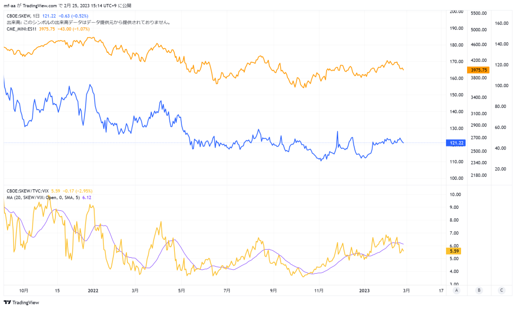Screen dimensions: 516x309
Task: Click the orange 3975.75 price label
Action: 478,70
